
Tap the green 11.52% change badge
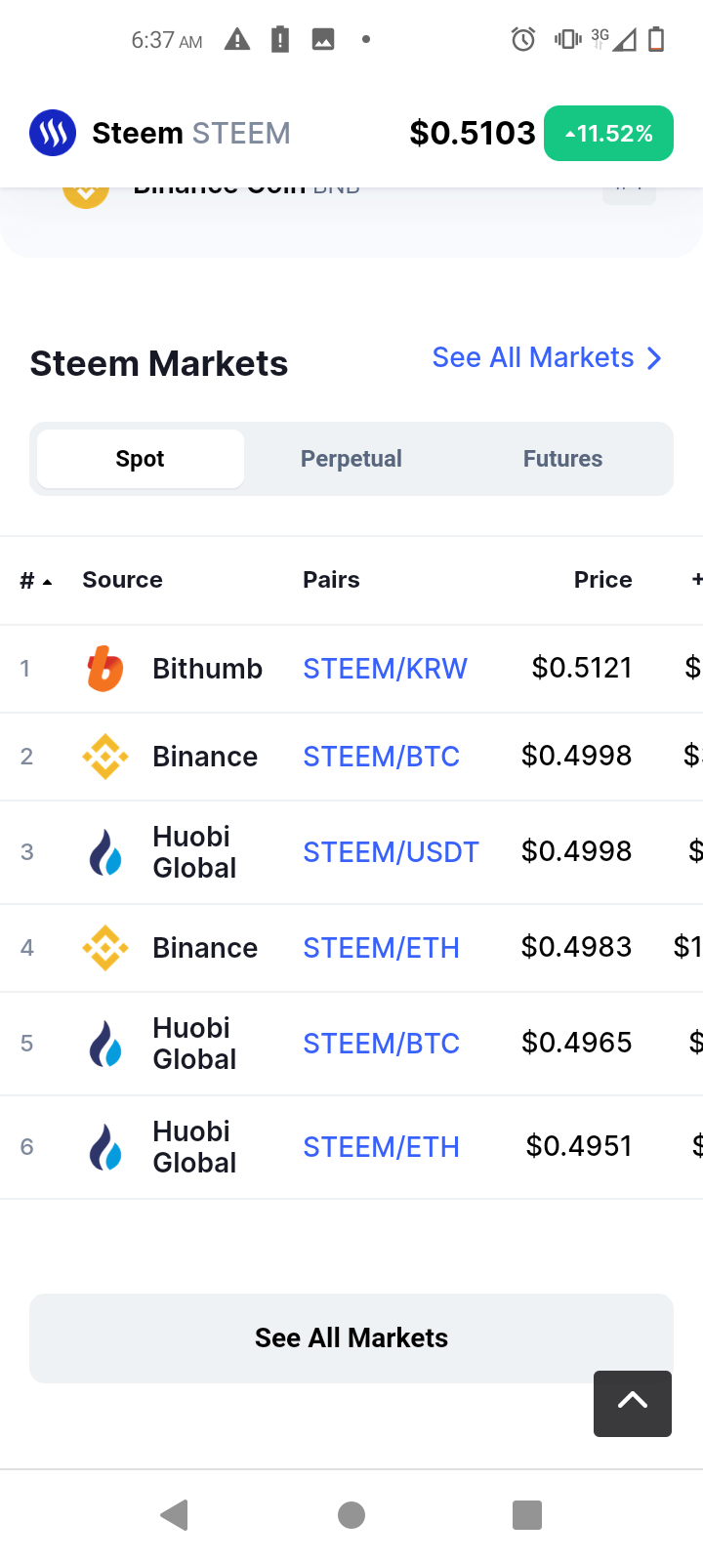pos(608,133)
